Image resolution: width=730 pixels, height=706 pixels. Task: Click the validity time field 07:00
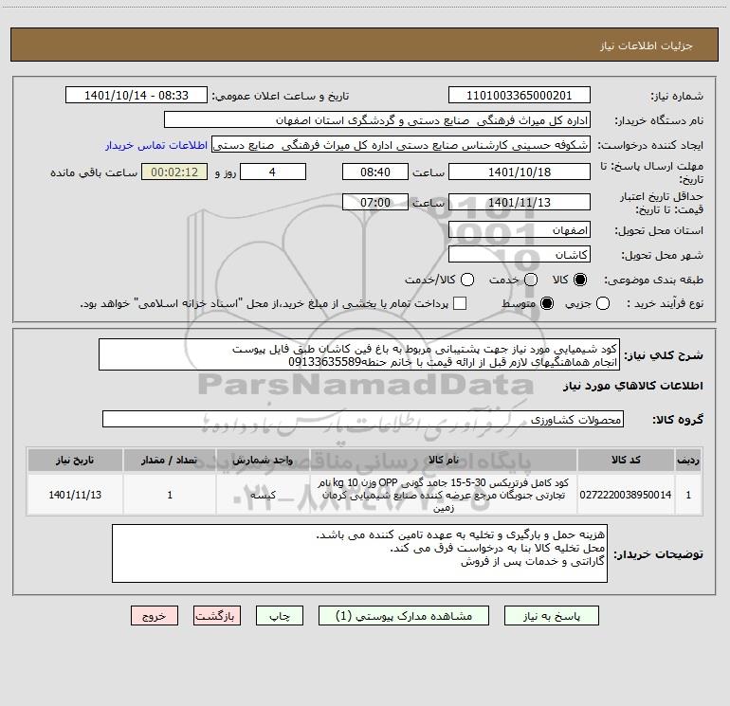pyautogui.click(x=375, y=203)
